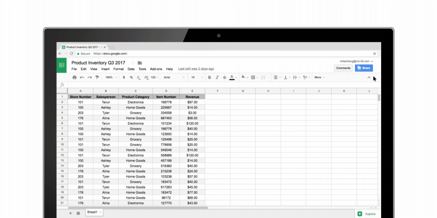Click the blue Share button
Image resolution: width=437 pixels, height=218 pixels.
pyautogui.click(x=364, y=68)
